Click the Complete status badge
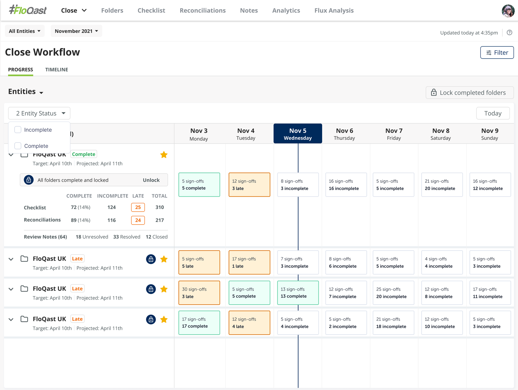518x390 pixels. [84, 154]
